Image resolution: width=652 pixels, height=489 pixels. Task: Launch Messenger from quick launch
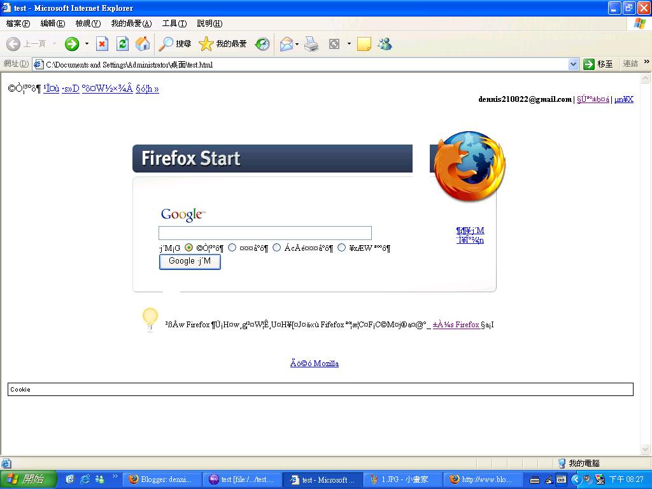coord(100,479)
